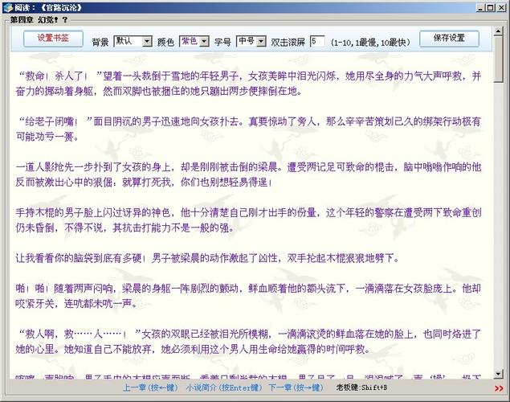Screen dimensions: 510x402
Task: Click paragraph starting with 给老子闭嘴
Action: coord(248,129)
